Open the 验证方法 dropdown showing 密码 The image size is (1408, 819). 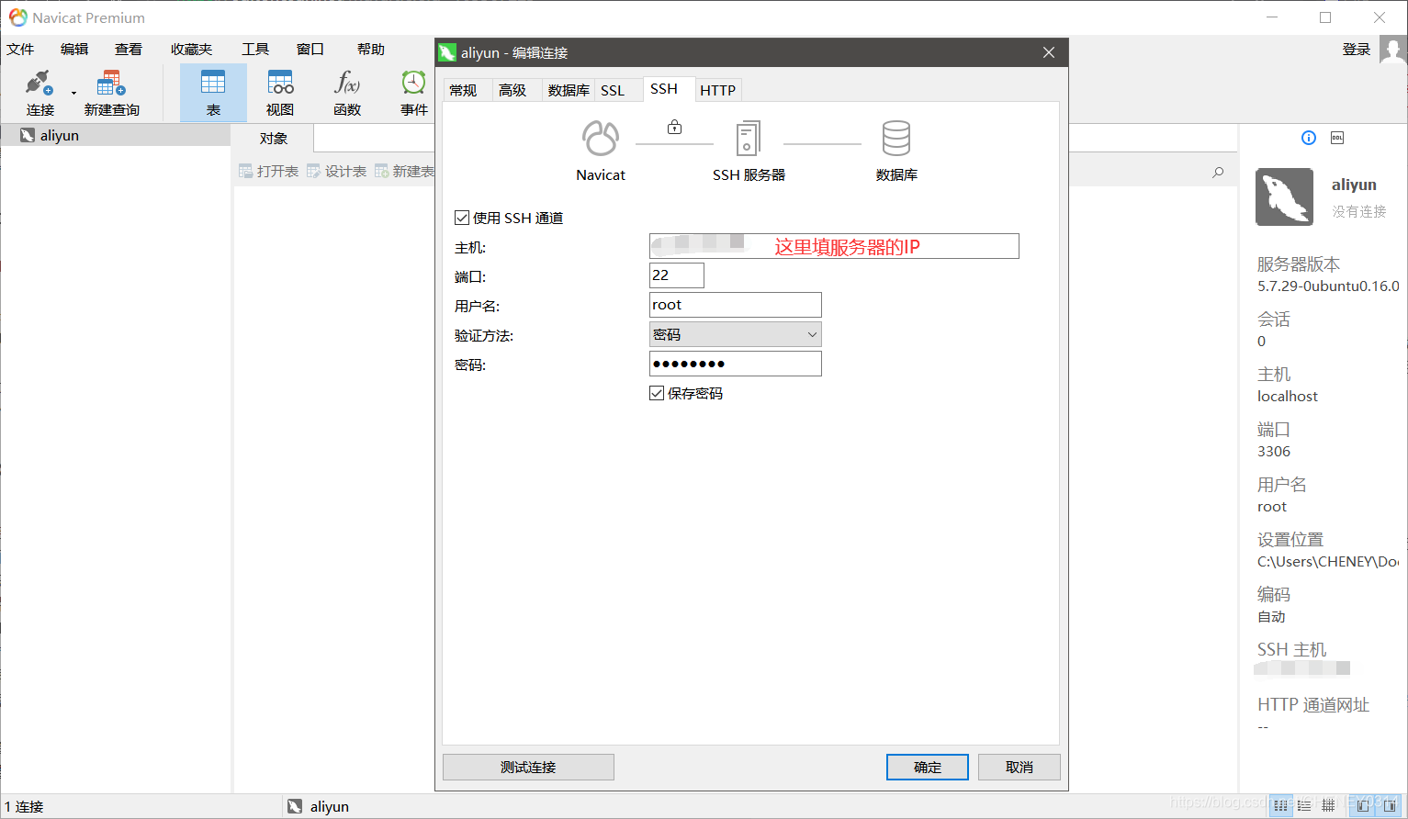click(x=736, y=334)
